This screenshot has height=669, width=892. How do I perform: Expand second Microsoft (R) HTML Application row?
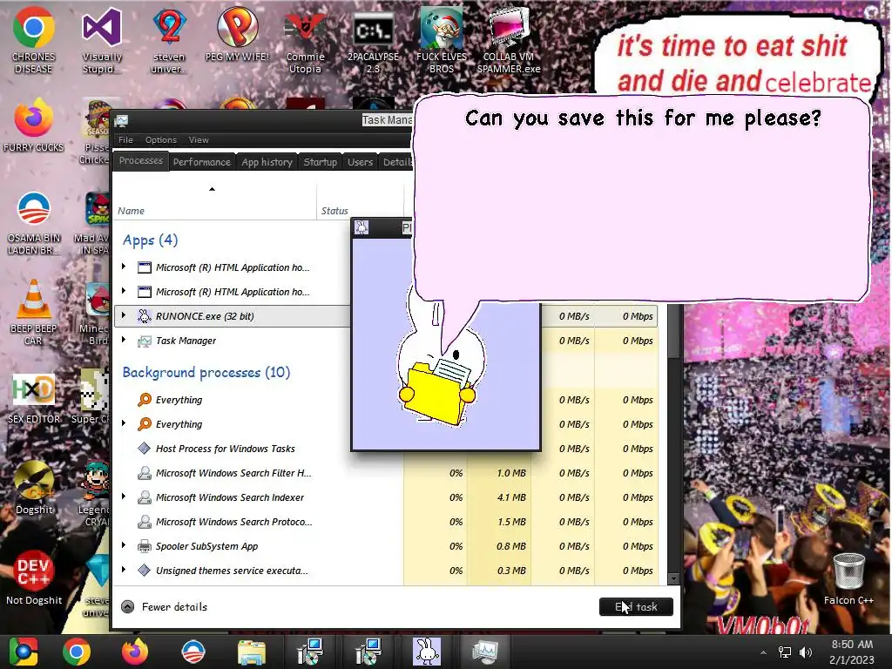coord(124,291)
